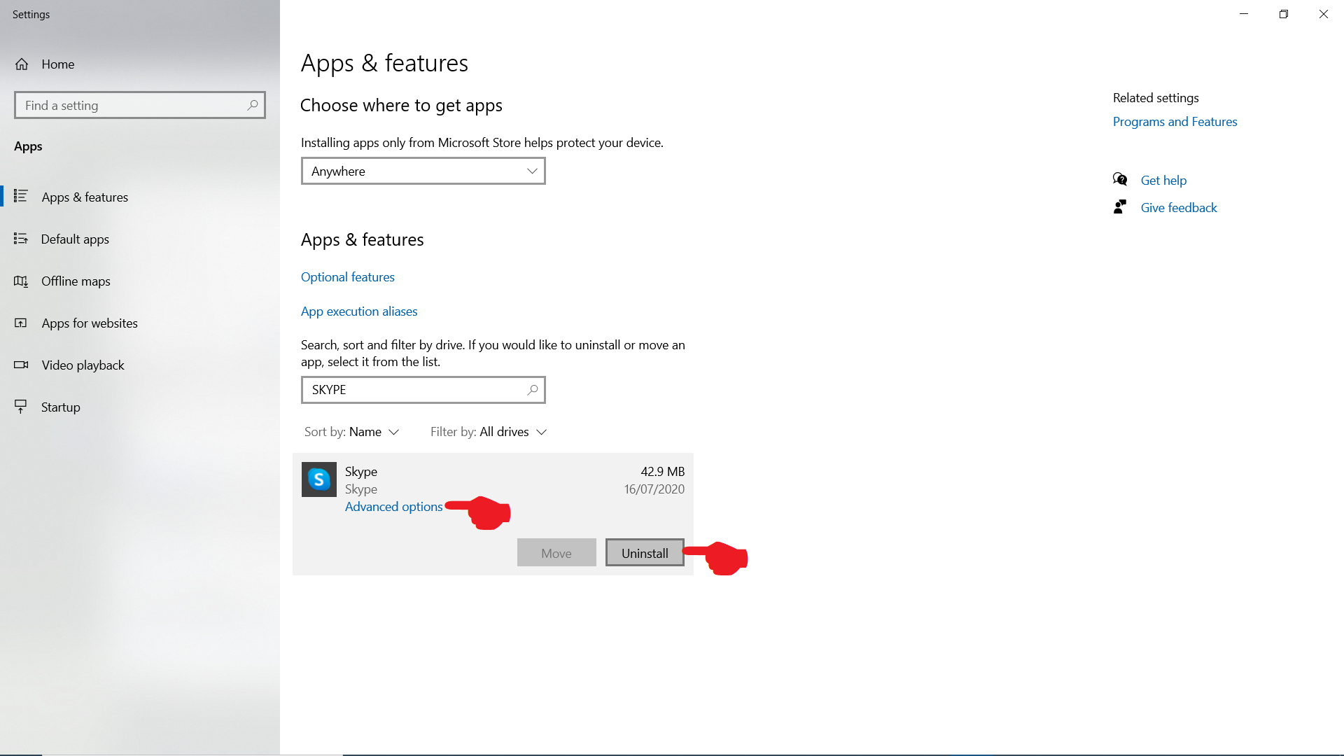Click the Skype app icon
The width and height of the screenshot is (1344, 756).
tap(319, 479)
